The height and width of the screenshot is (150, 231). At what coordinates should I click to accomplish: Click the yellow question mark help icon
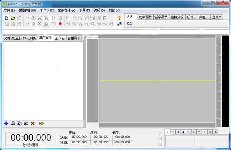point(119,18)
